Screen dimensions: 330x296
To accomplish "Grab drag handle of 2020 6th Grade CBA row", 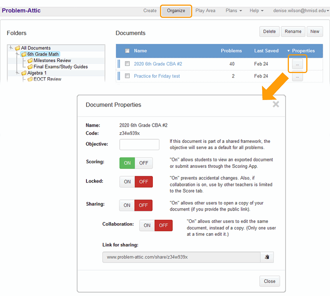I will pos(119,64).
